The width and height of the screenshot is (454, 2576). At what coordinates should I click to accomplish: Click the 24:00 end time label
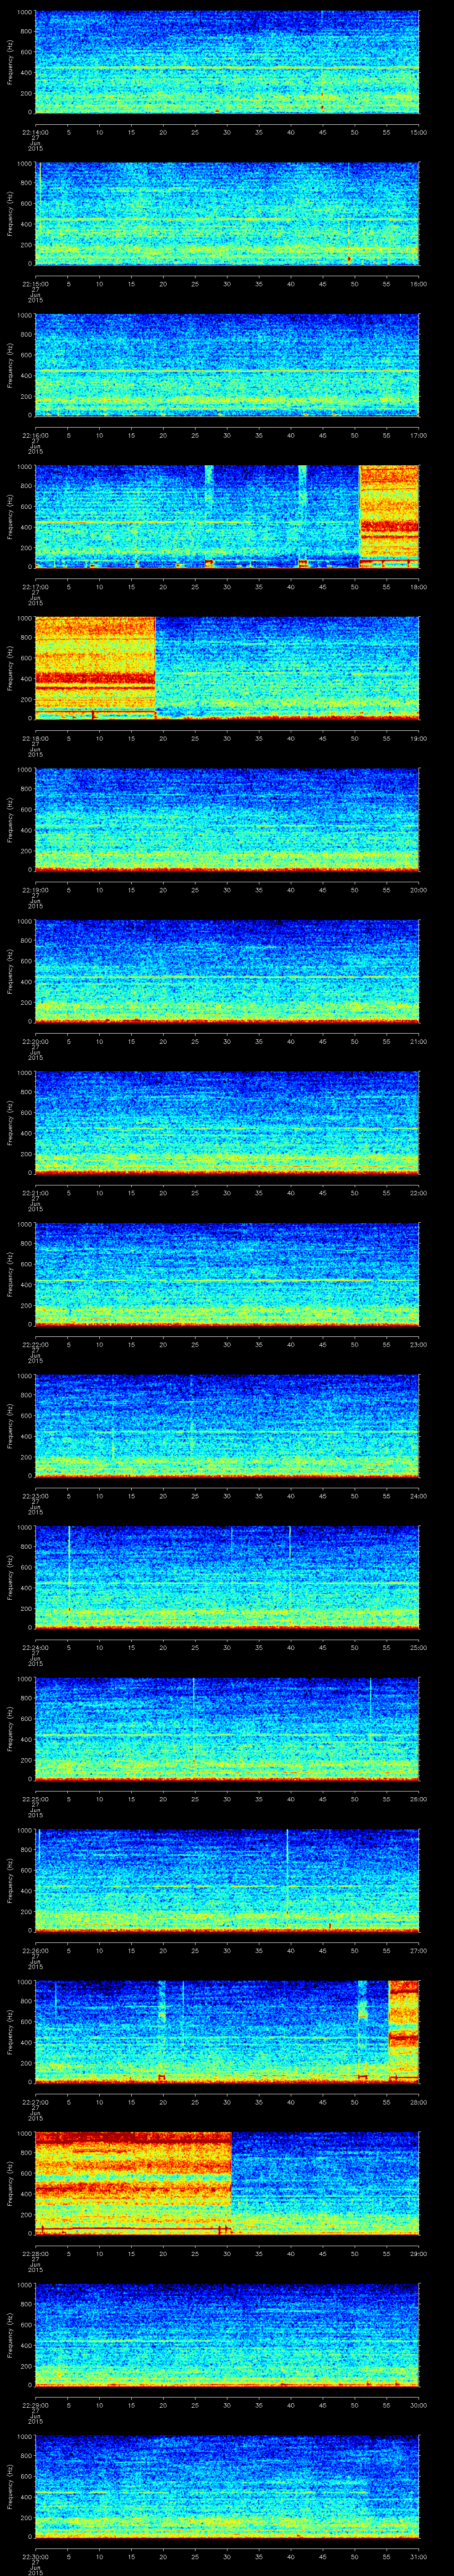[x=419, y=1495]
